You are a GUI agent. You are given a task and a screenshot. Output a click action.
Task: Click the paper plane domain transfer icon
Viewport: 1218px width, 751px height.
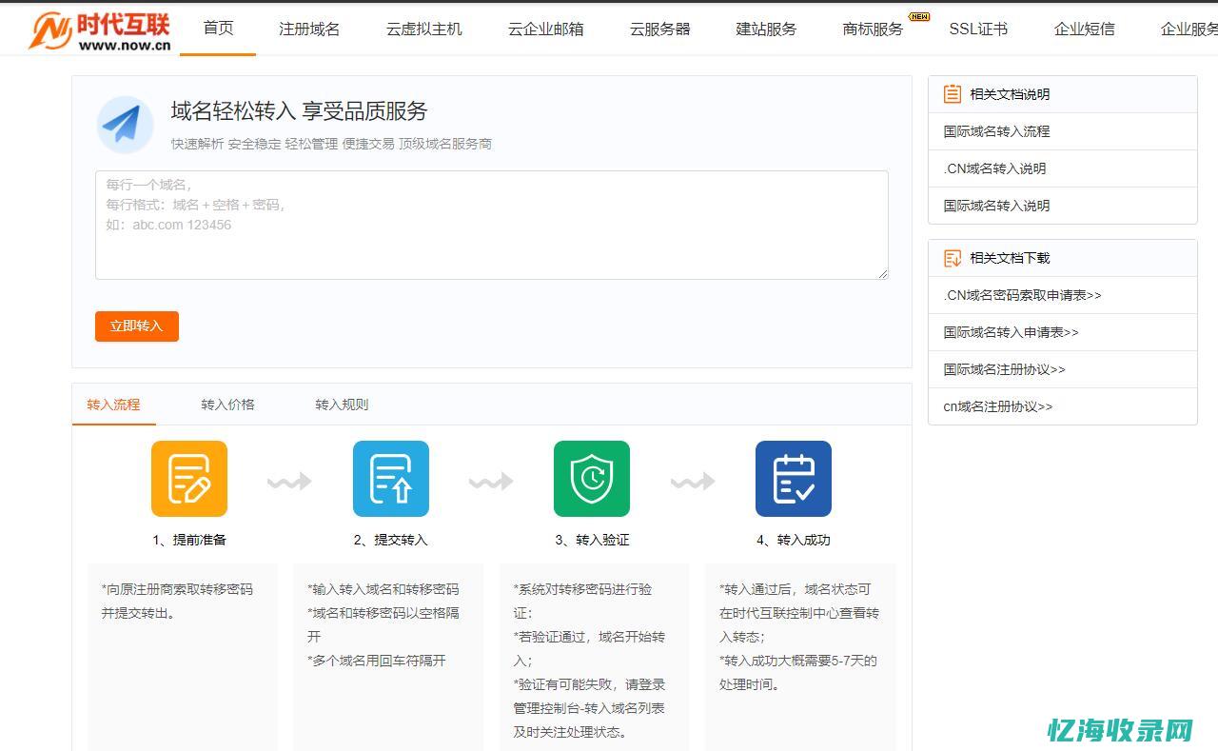coord(126,125)
